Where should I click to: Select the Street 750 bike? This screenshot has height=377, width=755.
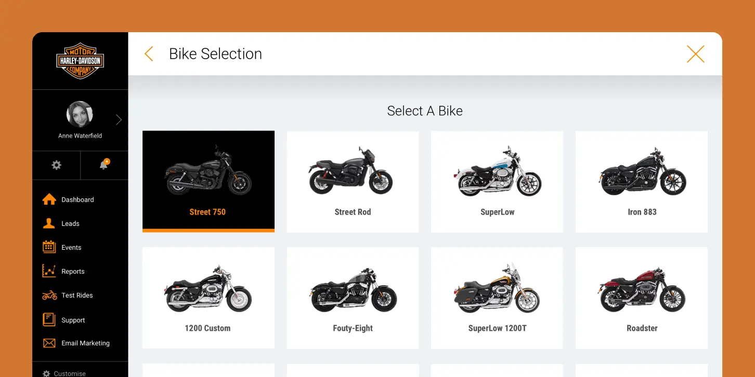pyautogui.click(x=208, y=181)
